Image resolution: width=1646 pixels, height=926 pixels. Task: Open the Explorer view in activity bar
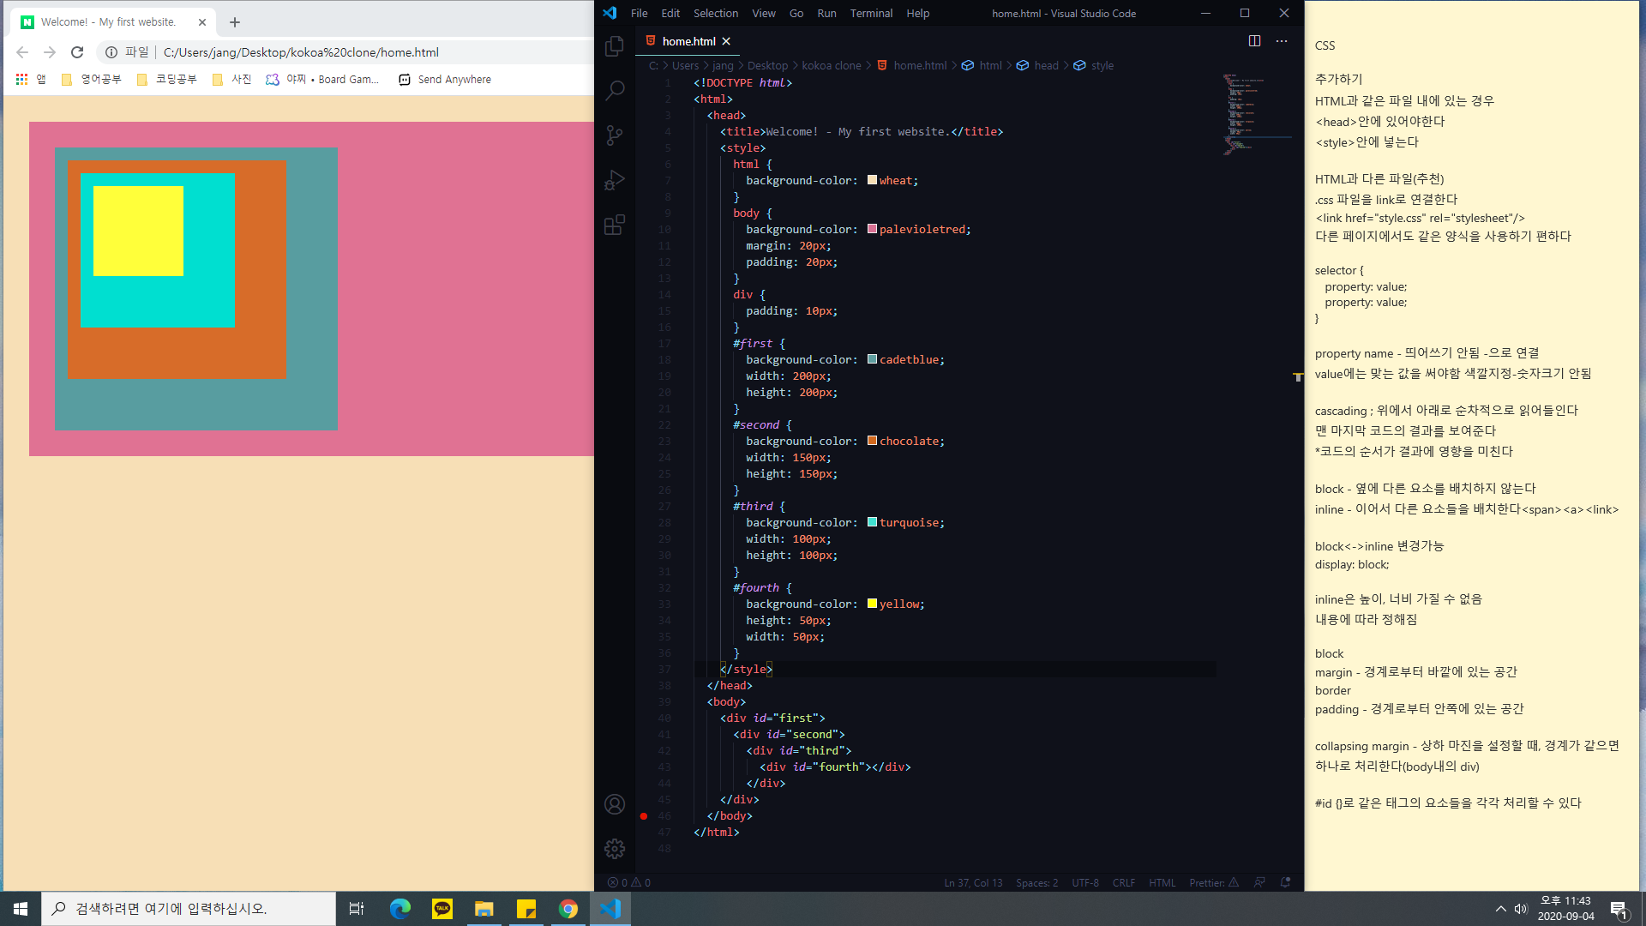point(614,46)
